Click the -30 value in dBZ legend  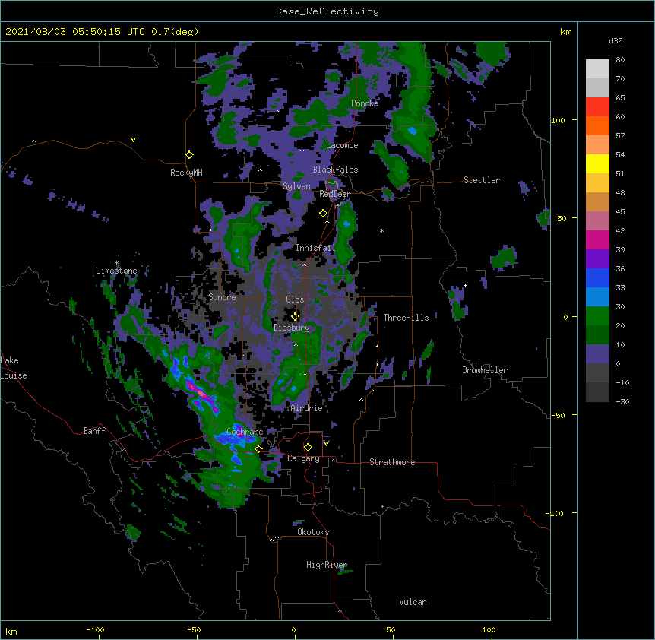(623, 402)
